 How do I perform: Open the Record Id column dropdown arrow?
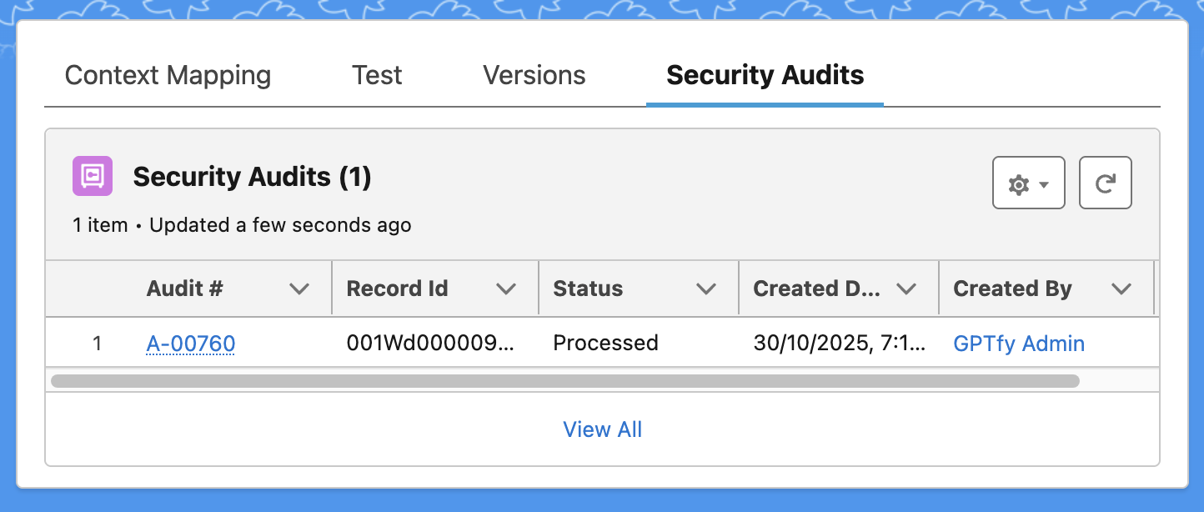(x=505, y=289)
